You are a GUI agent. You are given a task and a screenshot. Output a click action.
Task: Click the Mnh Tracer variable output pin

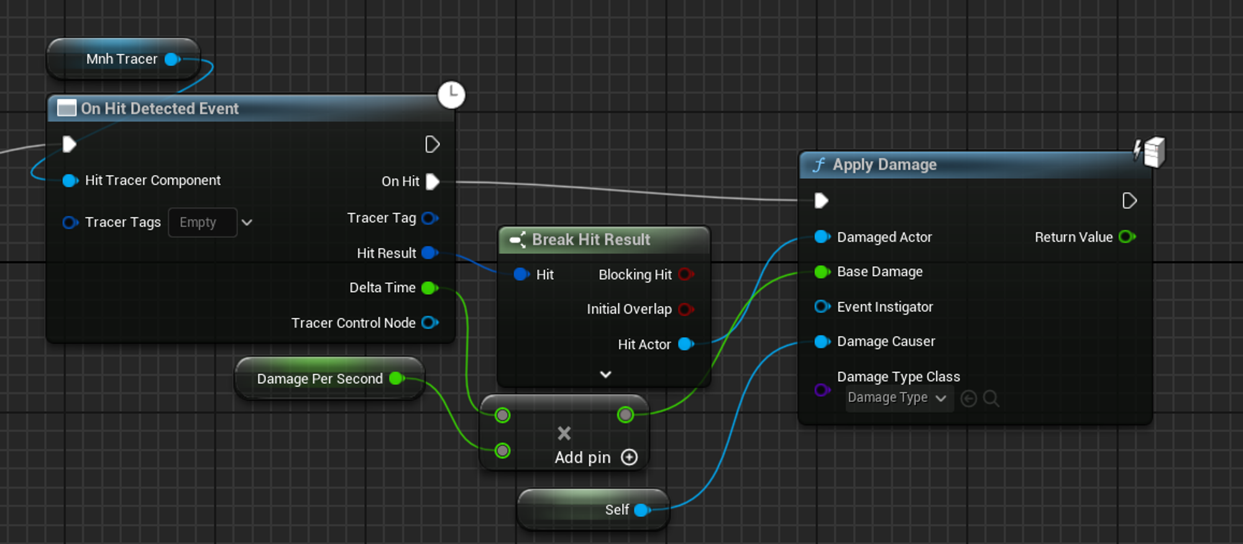click(x=172, y=60)
